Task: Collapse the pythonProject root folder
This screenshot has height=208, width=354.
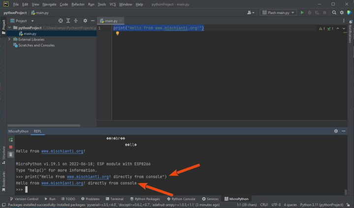Action: pos(9,28)
